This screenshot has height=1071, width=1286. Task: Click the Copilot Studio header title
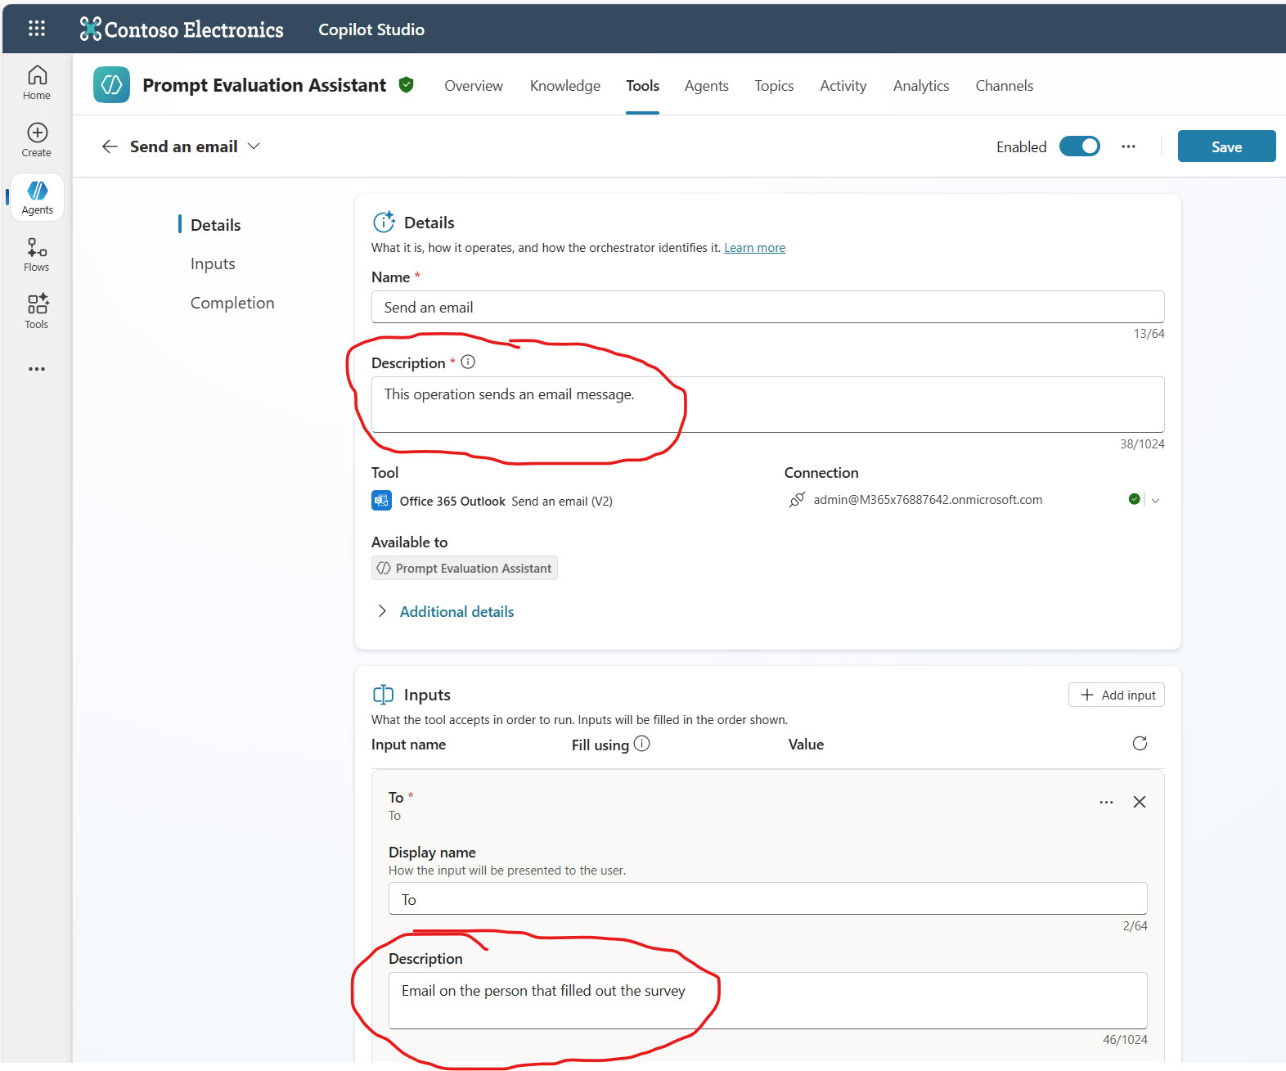pos(371,29)
